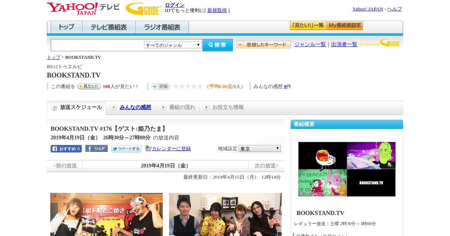This screenshot has width=450, height=236.
Task: Switch to the トップ tab
Action: tap(66, 27)
